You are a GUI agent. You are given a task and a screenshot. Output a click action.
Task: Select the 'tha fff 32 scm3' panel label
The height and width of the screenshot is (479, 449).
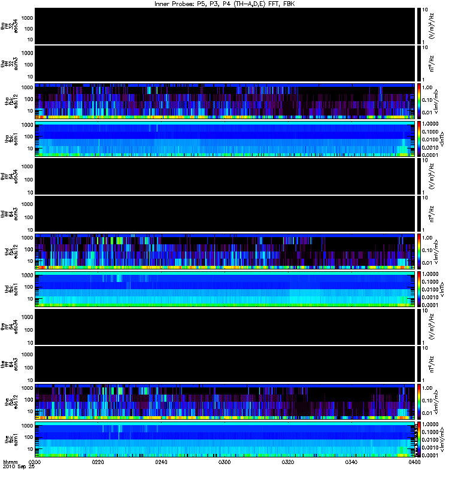click(10, 64)
